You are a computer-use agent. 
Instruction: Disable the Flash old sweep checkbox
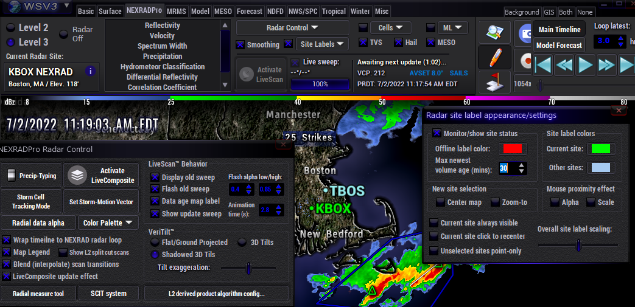click(155, 189)
